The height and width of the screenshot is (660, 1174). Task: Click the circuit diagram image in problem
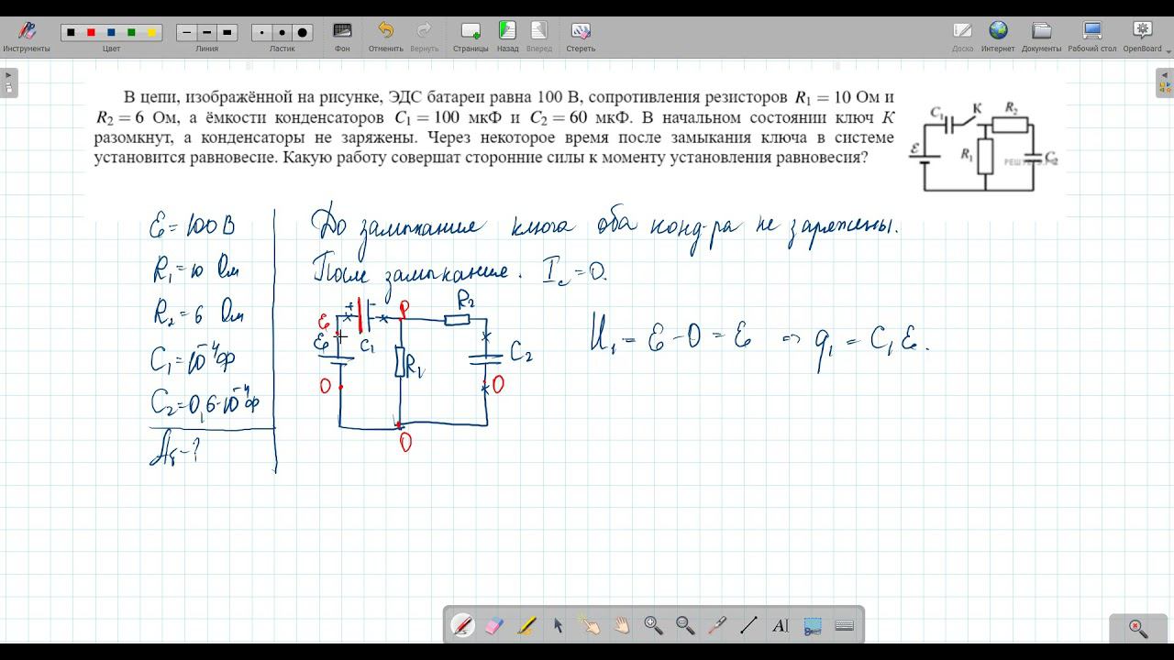point(983,146)
